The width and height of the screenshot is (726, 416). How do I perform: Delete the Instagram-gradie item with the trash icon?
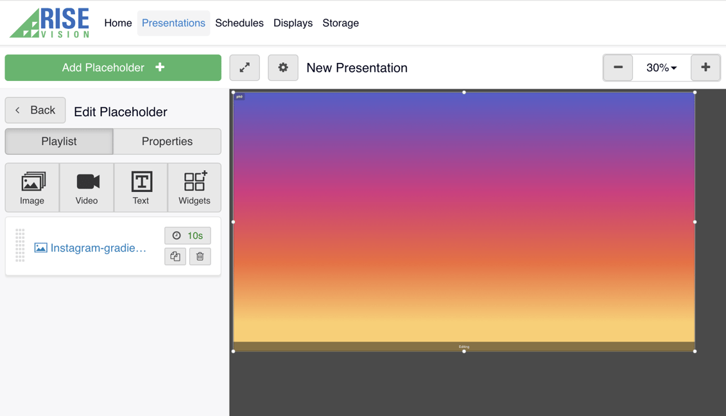pos(200,256)
